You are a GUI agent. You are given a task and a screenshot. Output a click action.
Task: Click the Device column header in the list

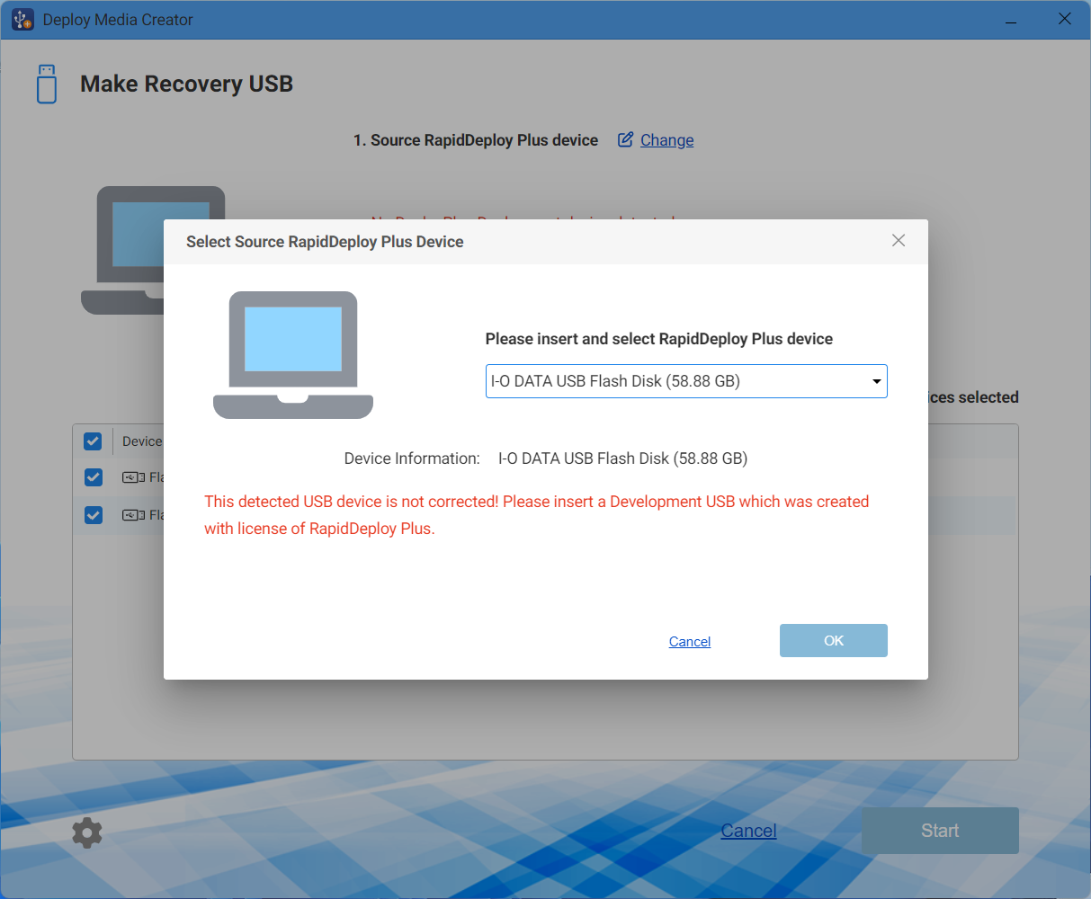tap(142, 441)
